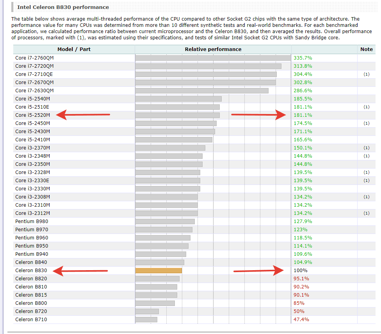
Task: Click Core i5-2450M in the table
Action: (32, 123)
